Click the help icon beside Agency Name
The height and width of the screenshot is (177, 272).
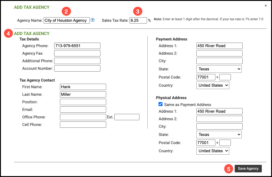coord(93,20)
